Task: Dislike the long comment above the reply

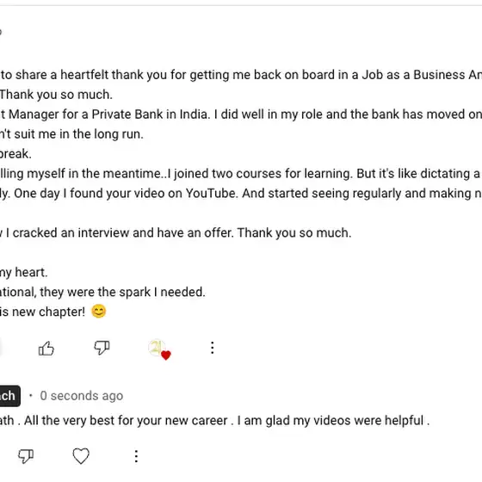Action: [102, 348]
